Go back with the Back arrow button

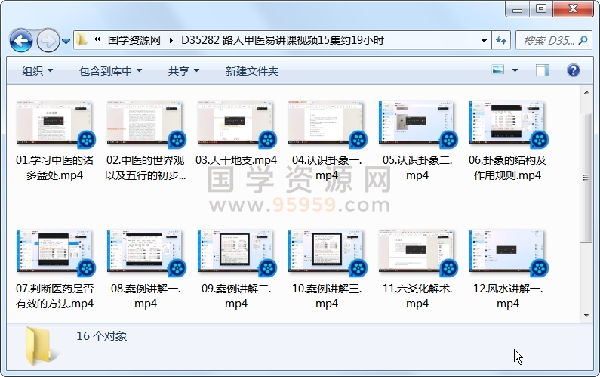pos(21,40)
